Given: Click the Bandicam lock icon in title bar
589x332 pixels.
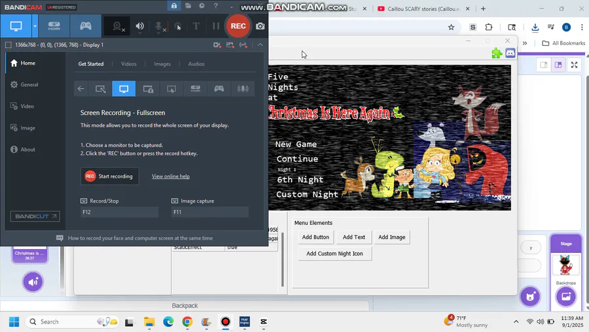Looking at the screenshot, I should tap(174, 6).
